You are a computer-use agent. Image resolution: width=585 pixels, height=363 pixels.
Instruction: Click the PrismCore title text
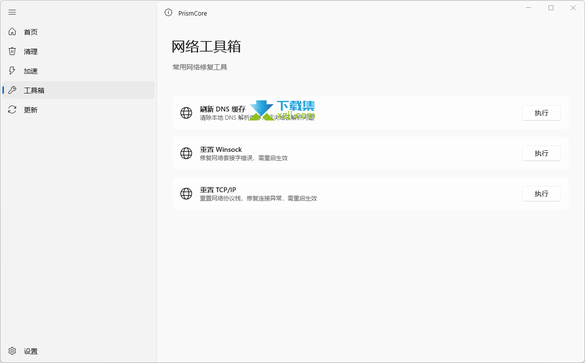[x=193, y=13]
